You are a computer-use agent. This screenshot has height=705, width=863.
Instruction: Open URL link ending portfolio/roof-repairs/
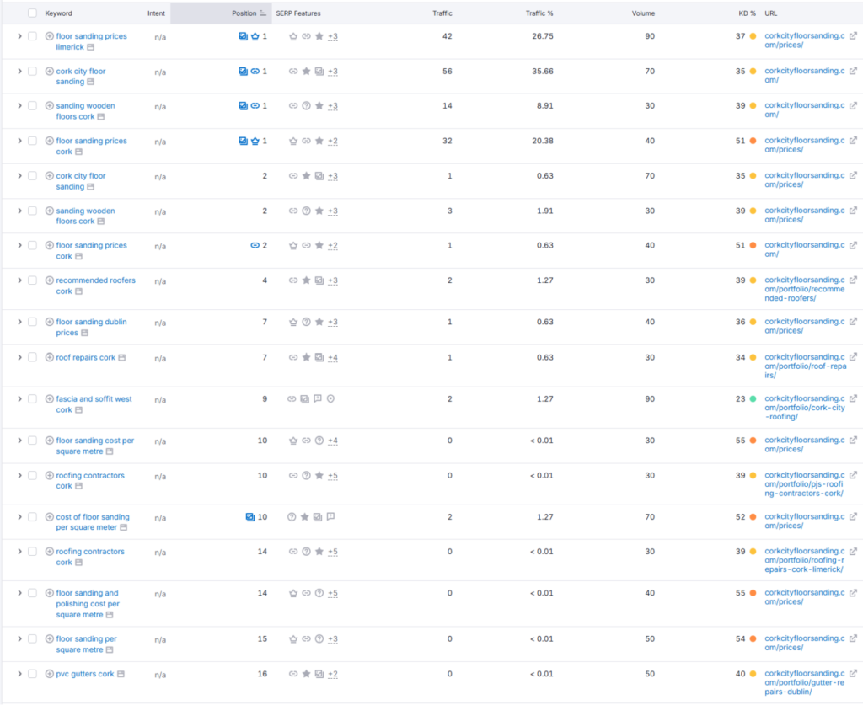pyautogui.click(x=805, y=366)
